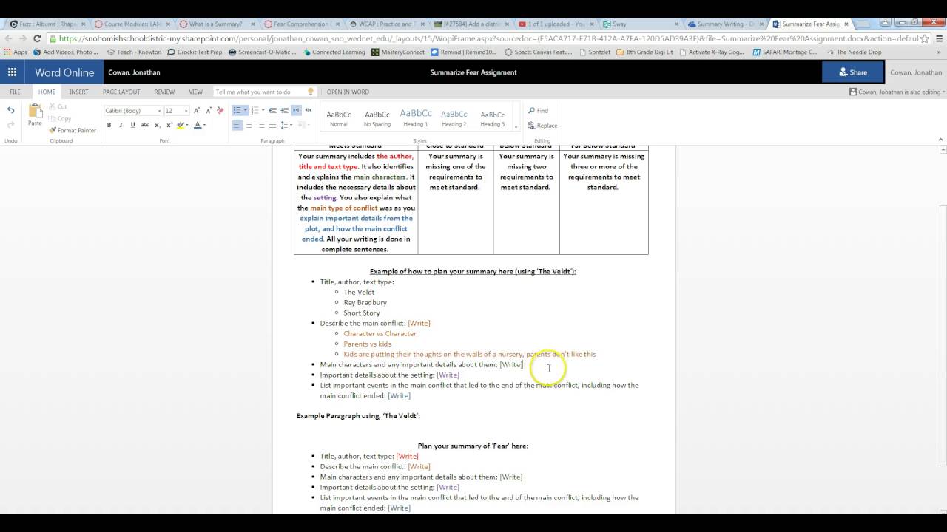
Task: Click OPEN IN WORD
Action: tap(348, 92)
